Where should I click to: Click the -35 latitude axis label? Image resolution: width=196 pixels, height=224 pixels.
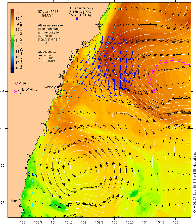(x=2, y=128)
